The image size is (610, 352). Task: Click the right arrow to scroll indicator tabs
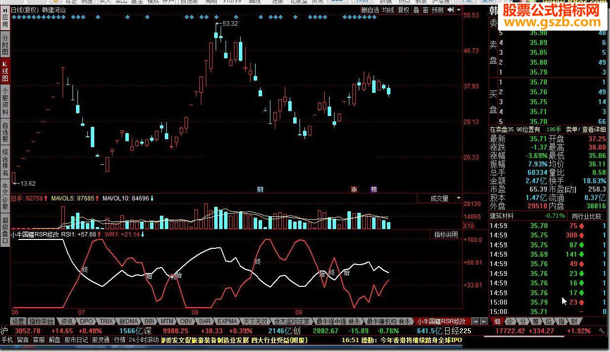pos(483,321)
